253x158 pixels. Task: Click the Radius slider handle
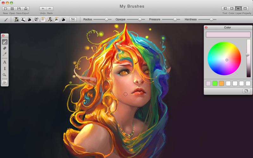(107, 20)
